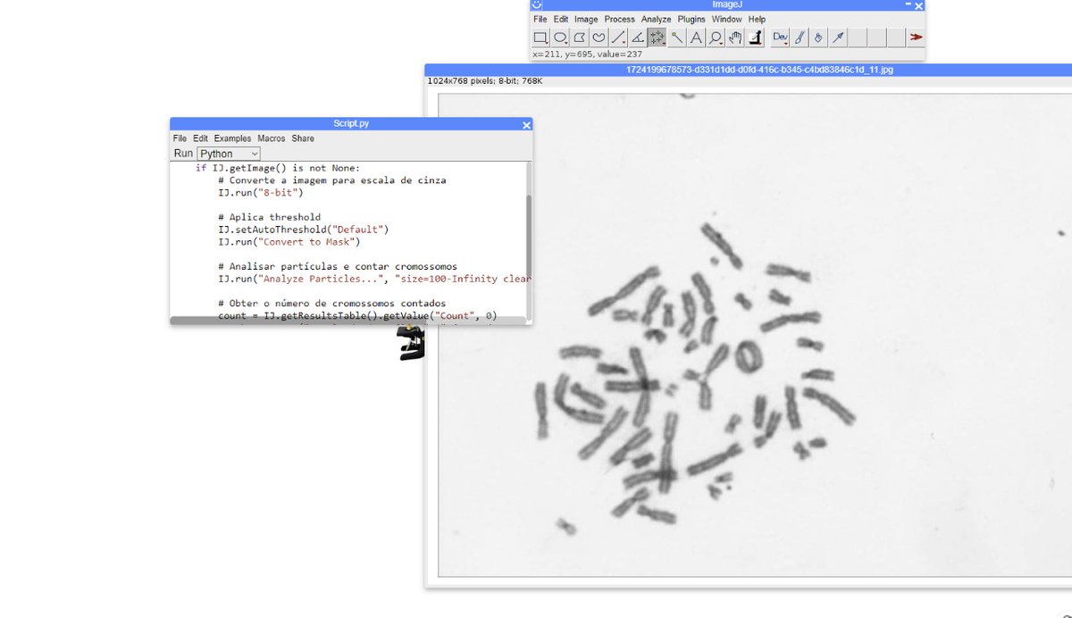Click ImageJ status bar coordinates text
The image size is (1072, 618).
click(x=586, y=54)
